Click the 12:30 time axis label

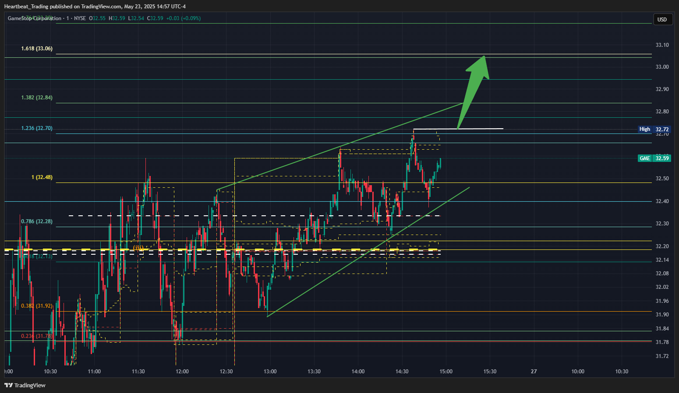click(x=226, y=372)
